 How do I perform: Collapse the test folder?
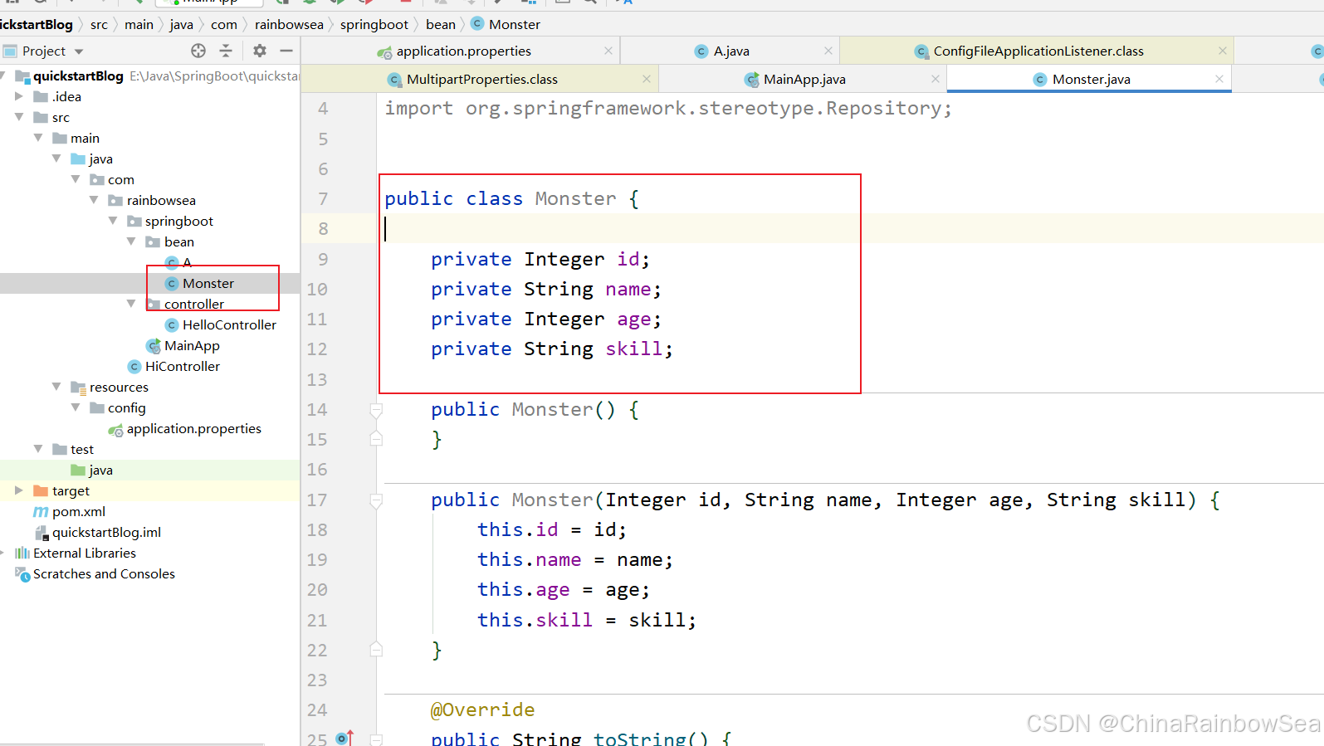[x=38, y=449]
